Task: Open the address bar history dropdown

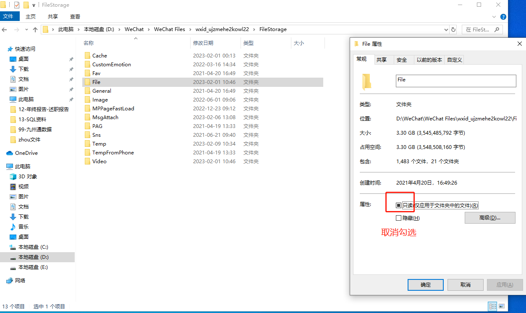Action: pyautogui.click(x=446, y=30)
